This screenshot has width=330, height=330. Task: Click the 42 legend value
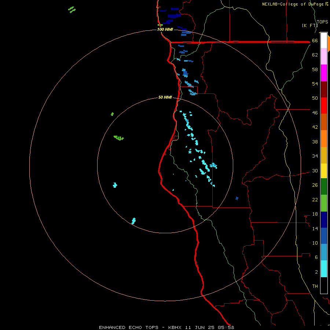coord(315,127)
